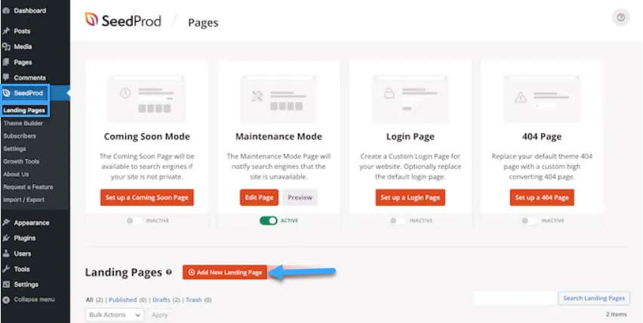Open the help question-mark icon top right
Viewport: 643px width, 323px height.
621,17
